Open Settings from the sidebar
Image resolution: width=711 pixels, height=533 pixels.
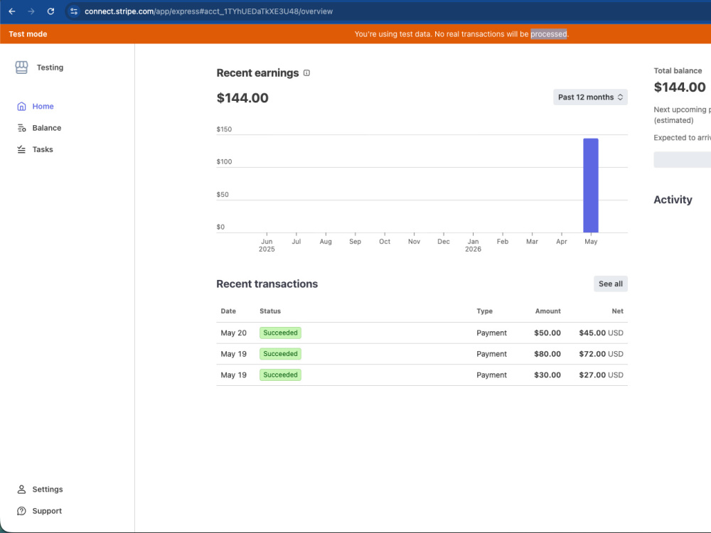(x=48, y=490)
